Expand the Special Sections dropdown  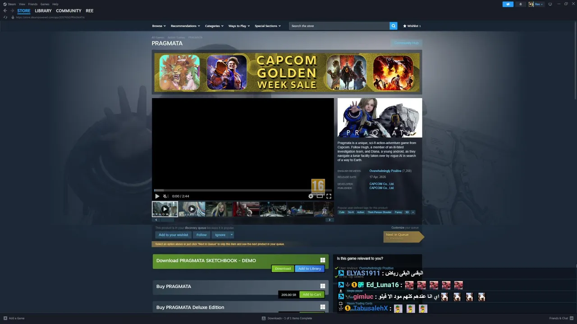(x=268, y=26)
